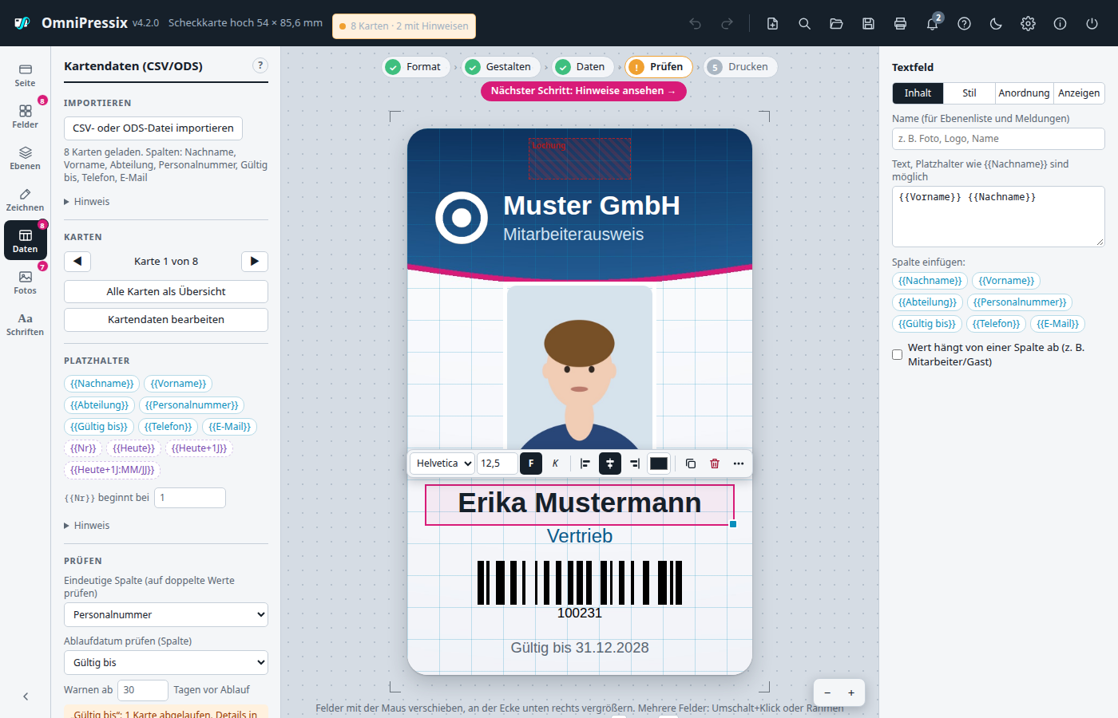This screenshot has height=718, width=1118.
Task: Delete the selected field with trash icon
Action: 715,464
